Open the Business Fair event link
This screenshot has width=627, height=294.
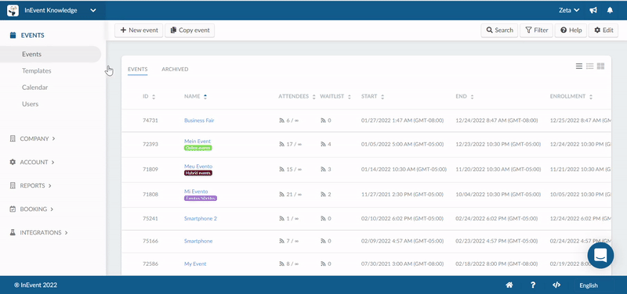coord(199,120)
